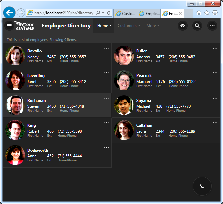
Task: Select Andrew Fuller's photo
Action: (124, 56)
